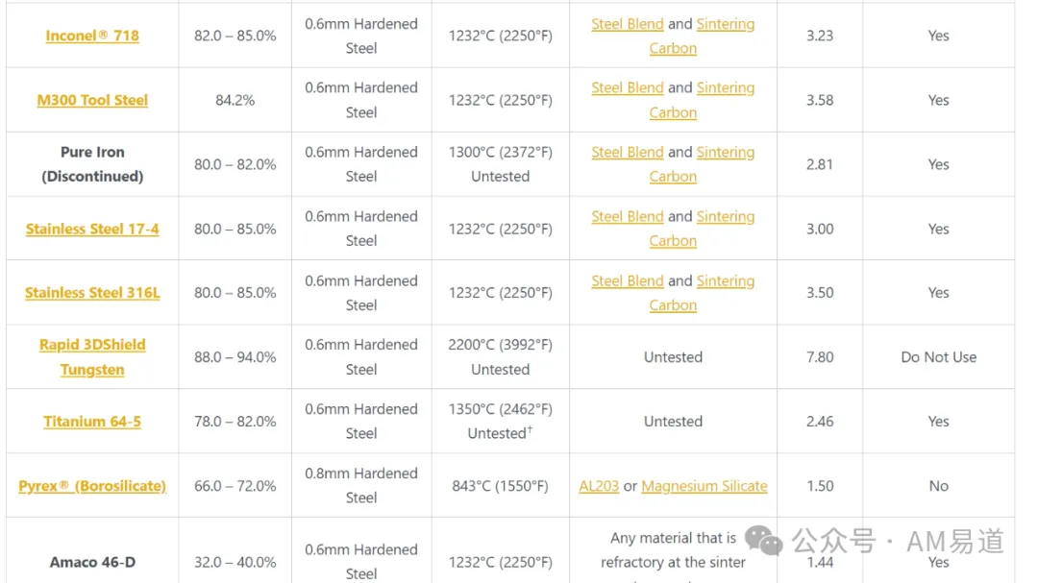Open the Stainless Steel 17-4 link
The width and height of the screenshot is (1038, 583).
[x=92, y=229]
